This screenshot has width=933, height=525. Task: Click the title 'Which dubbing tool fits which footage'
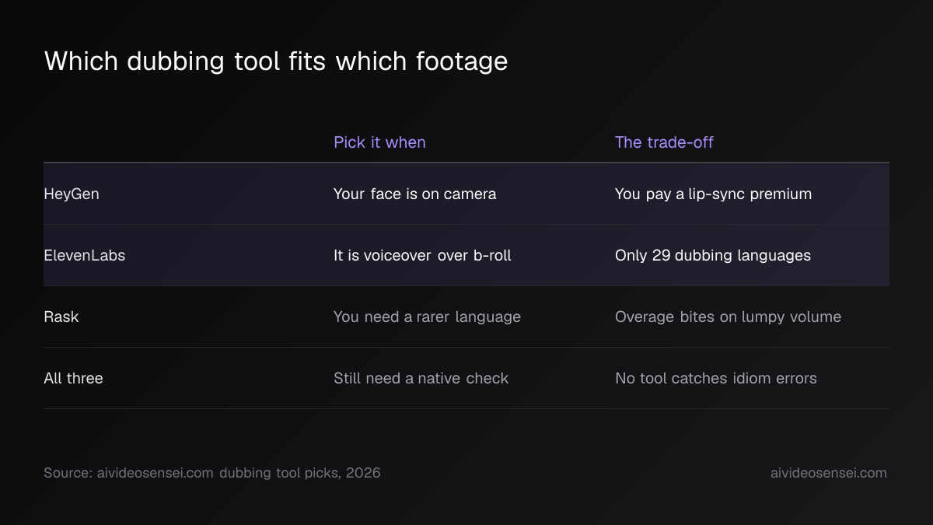click(x=276, y=61)
